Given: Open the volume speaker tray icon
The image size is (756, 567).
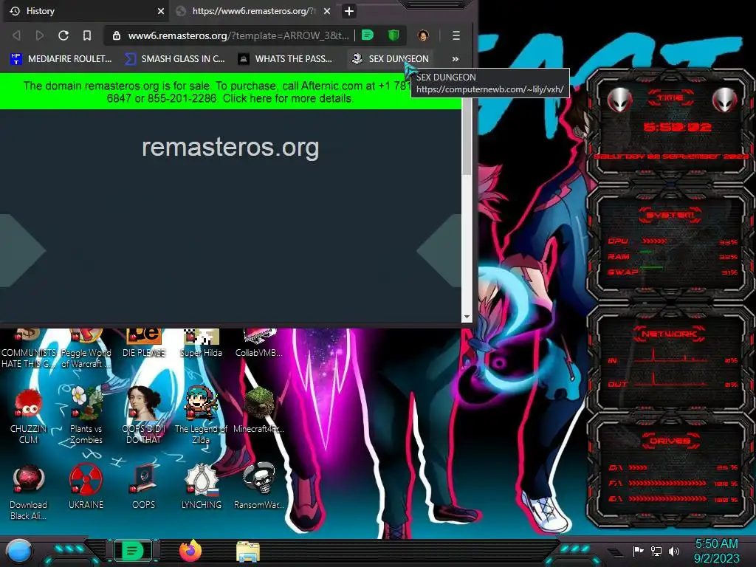Looking at the screenshot, I should (674, 551).
